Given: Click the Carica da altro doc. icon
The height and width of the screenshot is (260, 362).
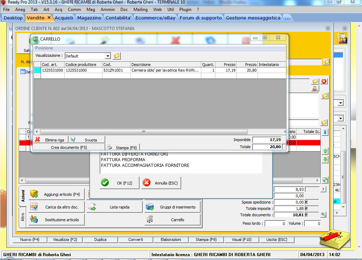Looking at the screenshot, I should click(x=34, y=207).
